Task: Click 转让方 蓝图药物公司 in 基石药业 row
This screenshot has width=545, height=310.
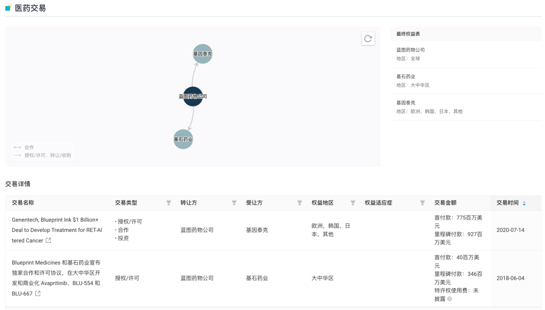Action: [x=197, y=278]
